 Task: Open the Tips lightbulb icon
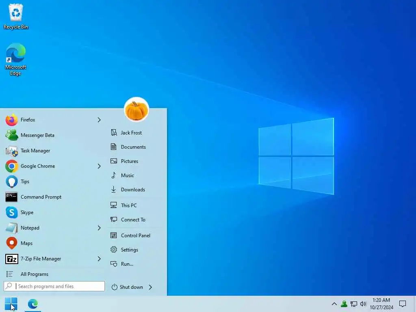coord(12,182)
